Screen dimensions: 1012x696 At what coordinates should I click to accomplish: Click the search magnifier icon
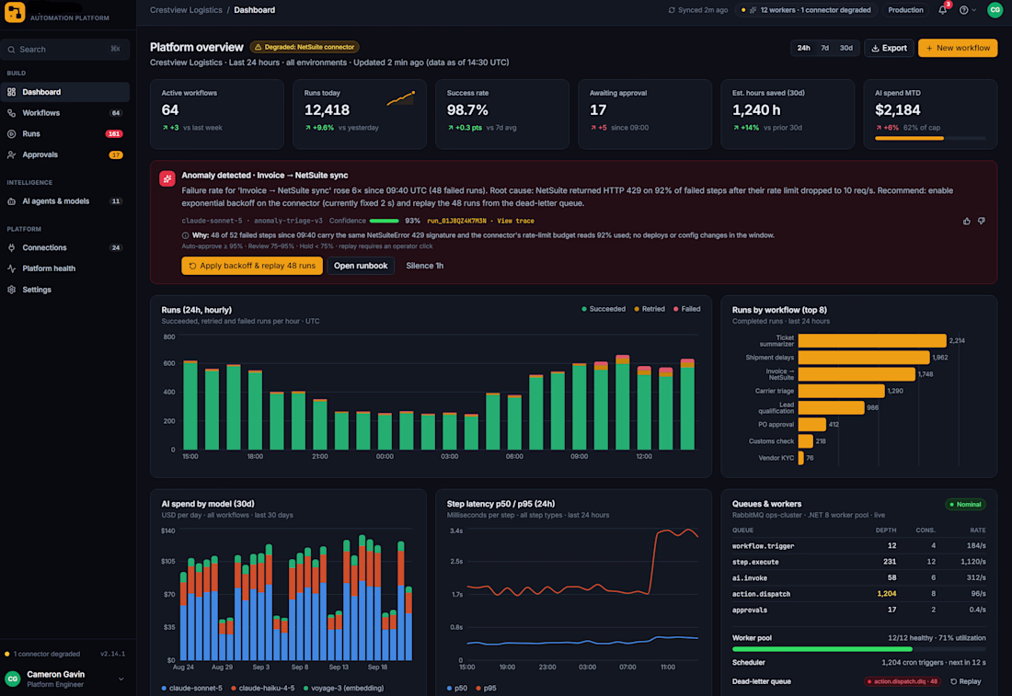12,50
